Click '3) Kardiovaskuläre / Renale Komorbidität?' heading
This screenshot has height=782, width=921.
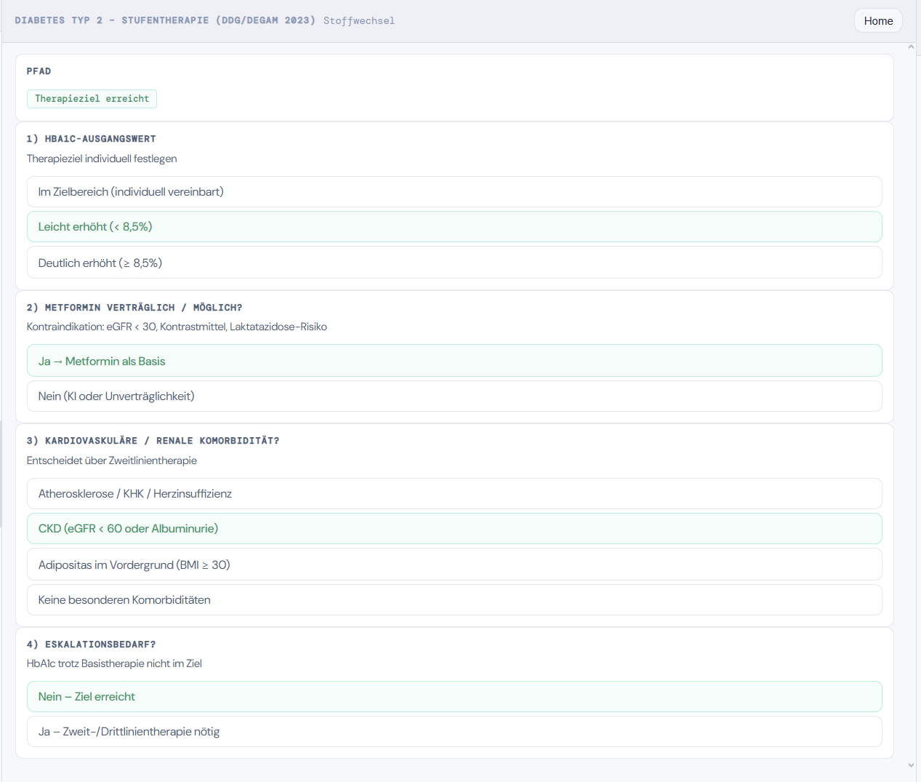pyautogui.click(x=153, y=441)
